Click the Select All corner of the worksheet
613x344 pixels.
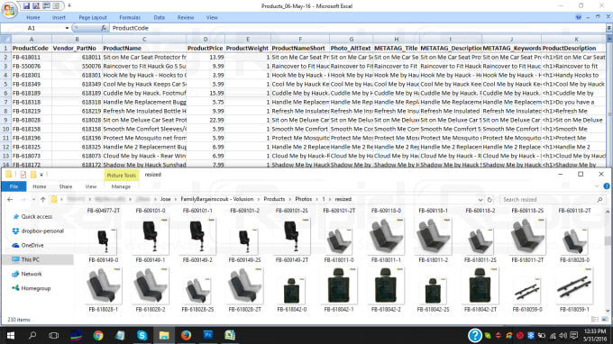pyautogui.click(x=6, y=39)
